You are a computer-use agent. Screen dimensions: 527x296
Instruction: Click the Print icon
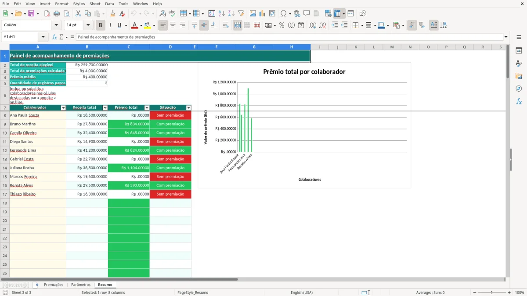[57, 14]
